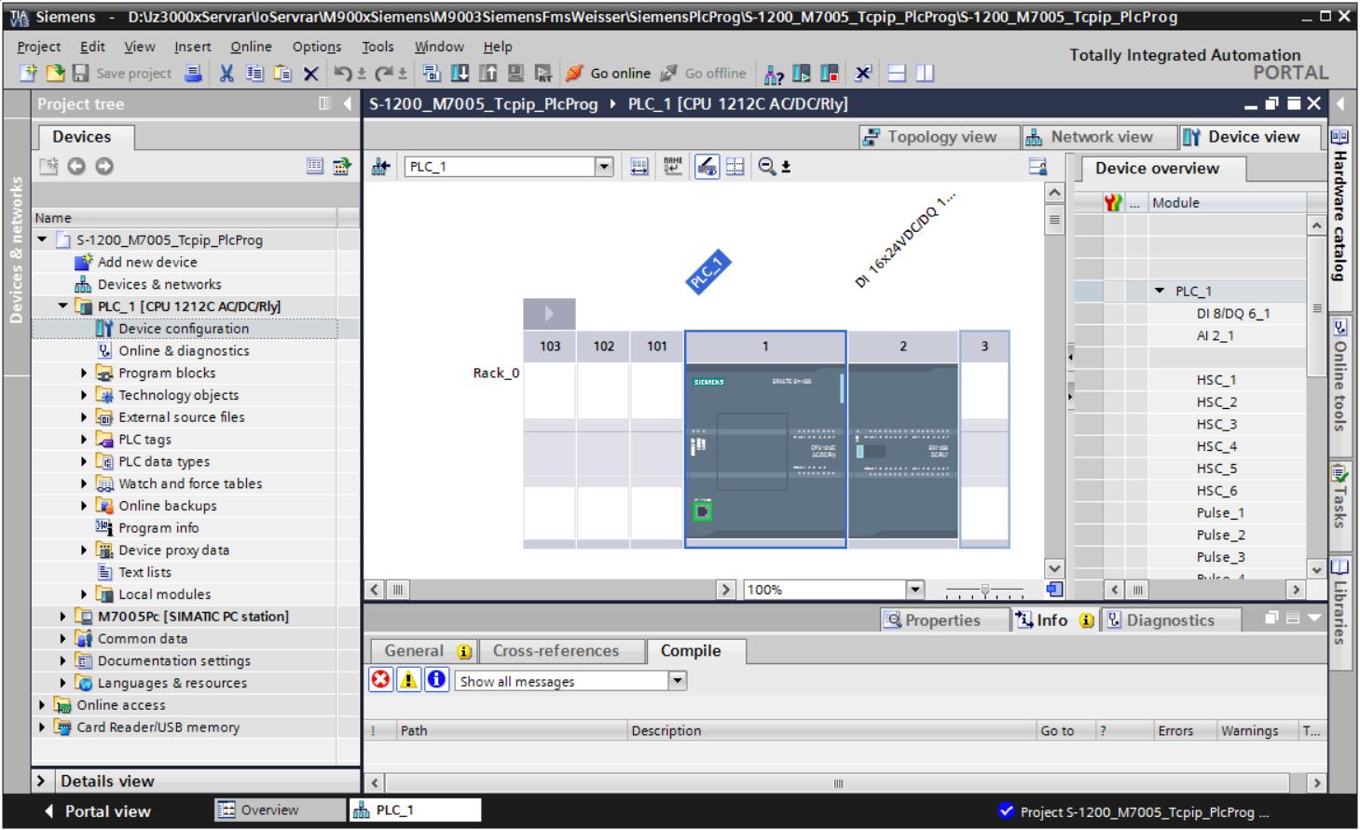Viewport: 1360px width, 830px height.
Task: Click the Cut scissors icon
Action: pos(227,74)
